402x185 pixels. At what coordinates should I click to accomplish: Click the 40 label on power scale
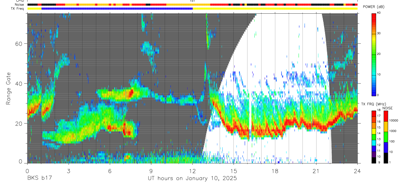click(379, 13)
